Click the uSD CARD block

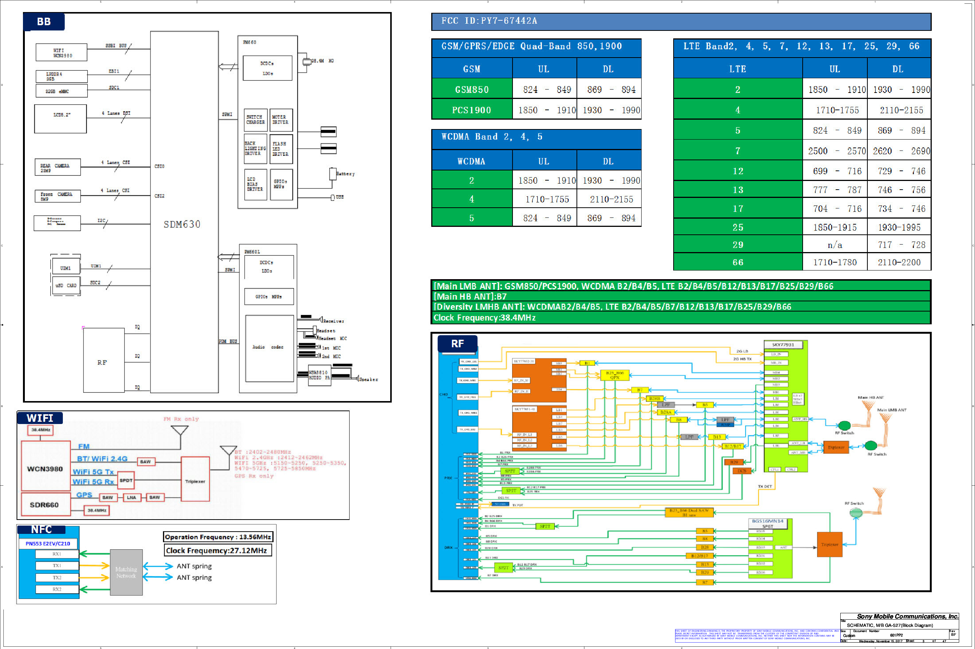click(66, 286)
